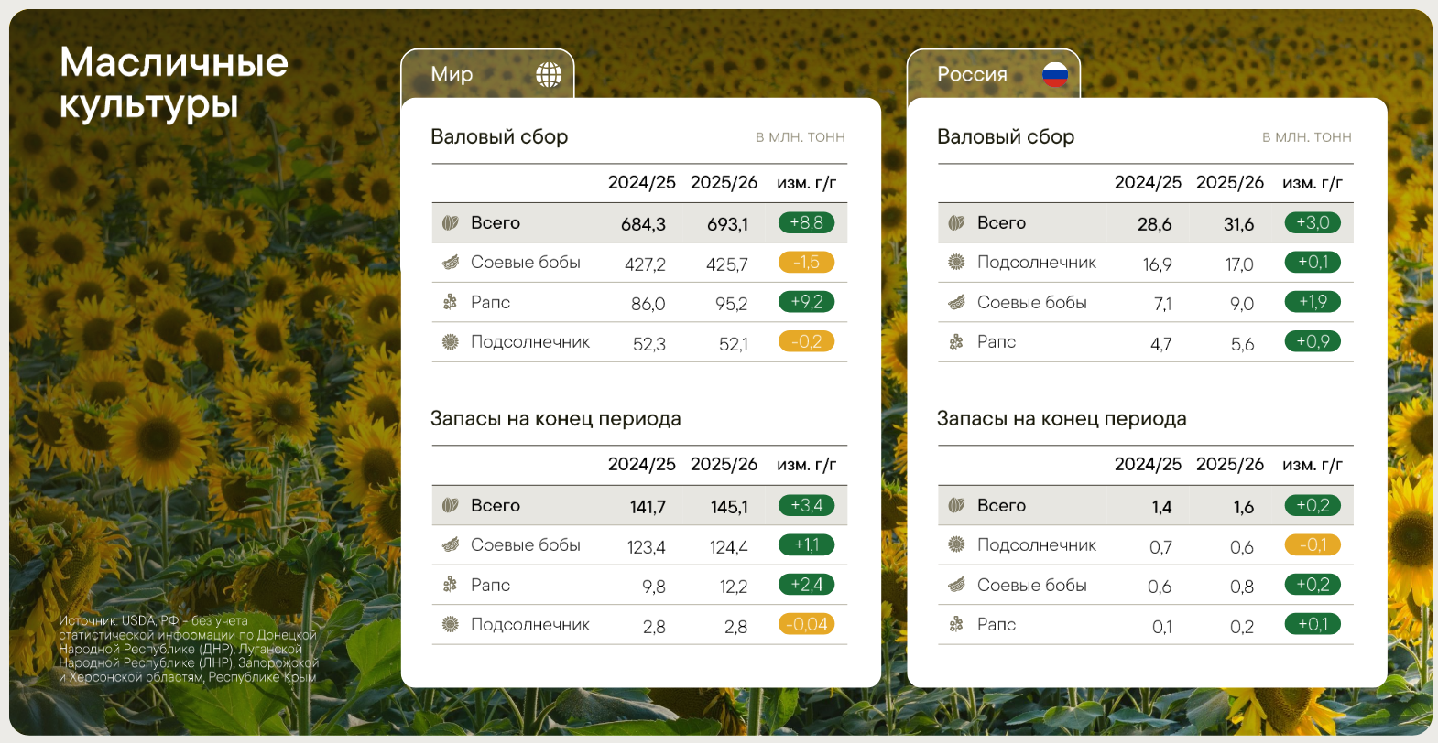
Task: Select soybean icon in world Валовый сбор table
Action: pyautogui.click(x=450, y=263)
